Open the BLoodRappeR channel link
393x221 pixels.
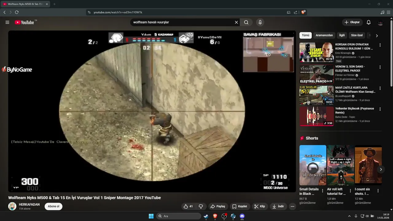click(343, 96)
